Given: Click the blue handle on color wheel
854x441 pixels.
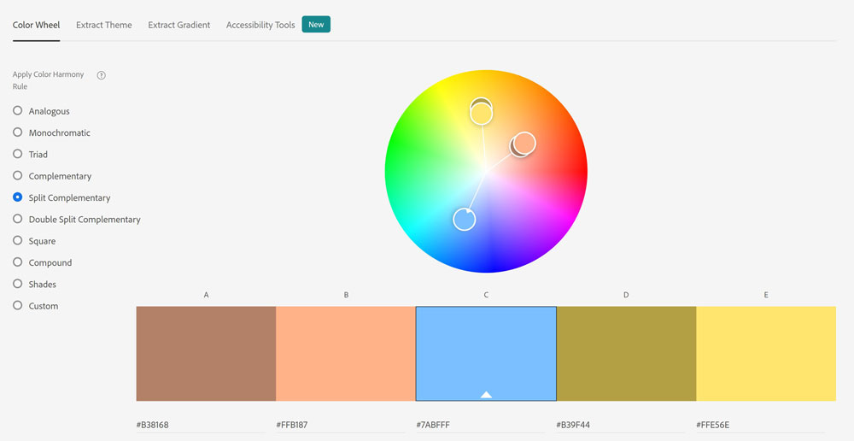Looking at the screenshot, I should tap(464, 220).
